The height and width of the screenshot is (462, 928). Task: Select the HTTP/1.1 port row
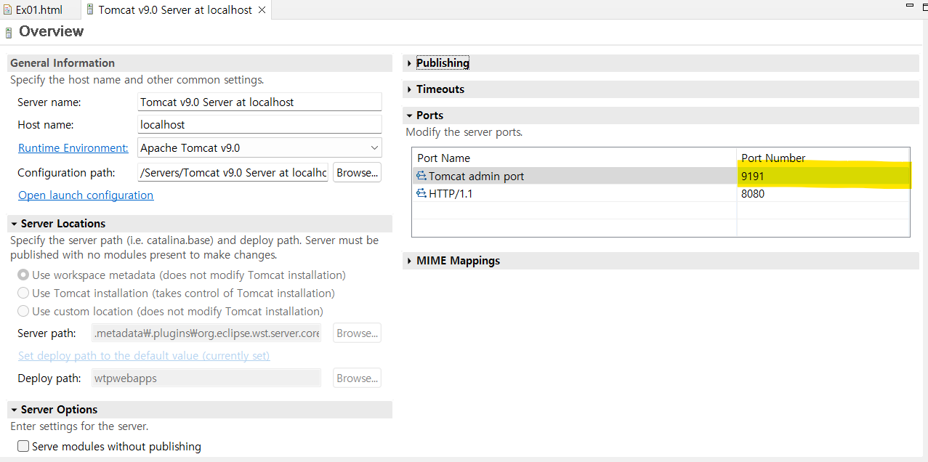(x=661, y=193)
